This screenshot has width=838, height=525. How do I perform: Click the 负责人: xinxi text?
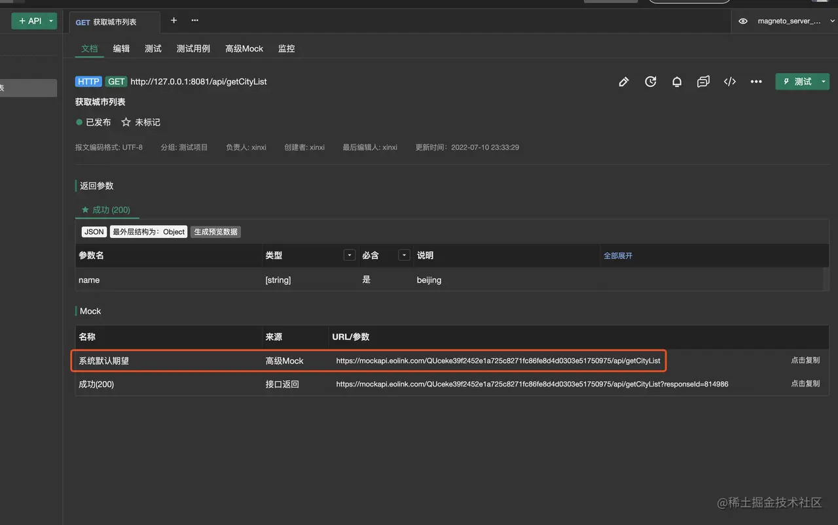point(246,148)
